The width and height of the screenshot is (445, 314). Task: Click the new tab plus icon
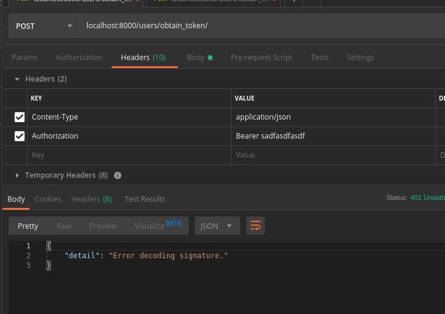pyautogui.click(x=294, y=2)
